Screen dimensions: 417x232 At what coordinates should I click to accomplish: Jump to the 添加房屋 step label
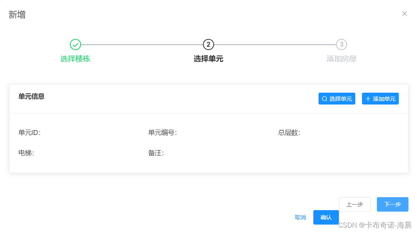click(341, 59)
